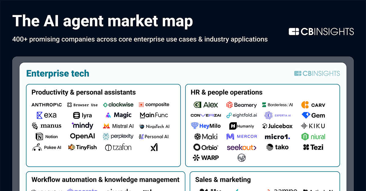The height and width of the screenshot is (191, 366).
Task: Select the Mercor logo
Action: 242,136
